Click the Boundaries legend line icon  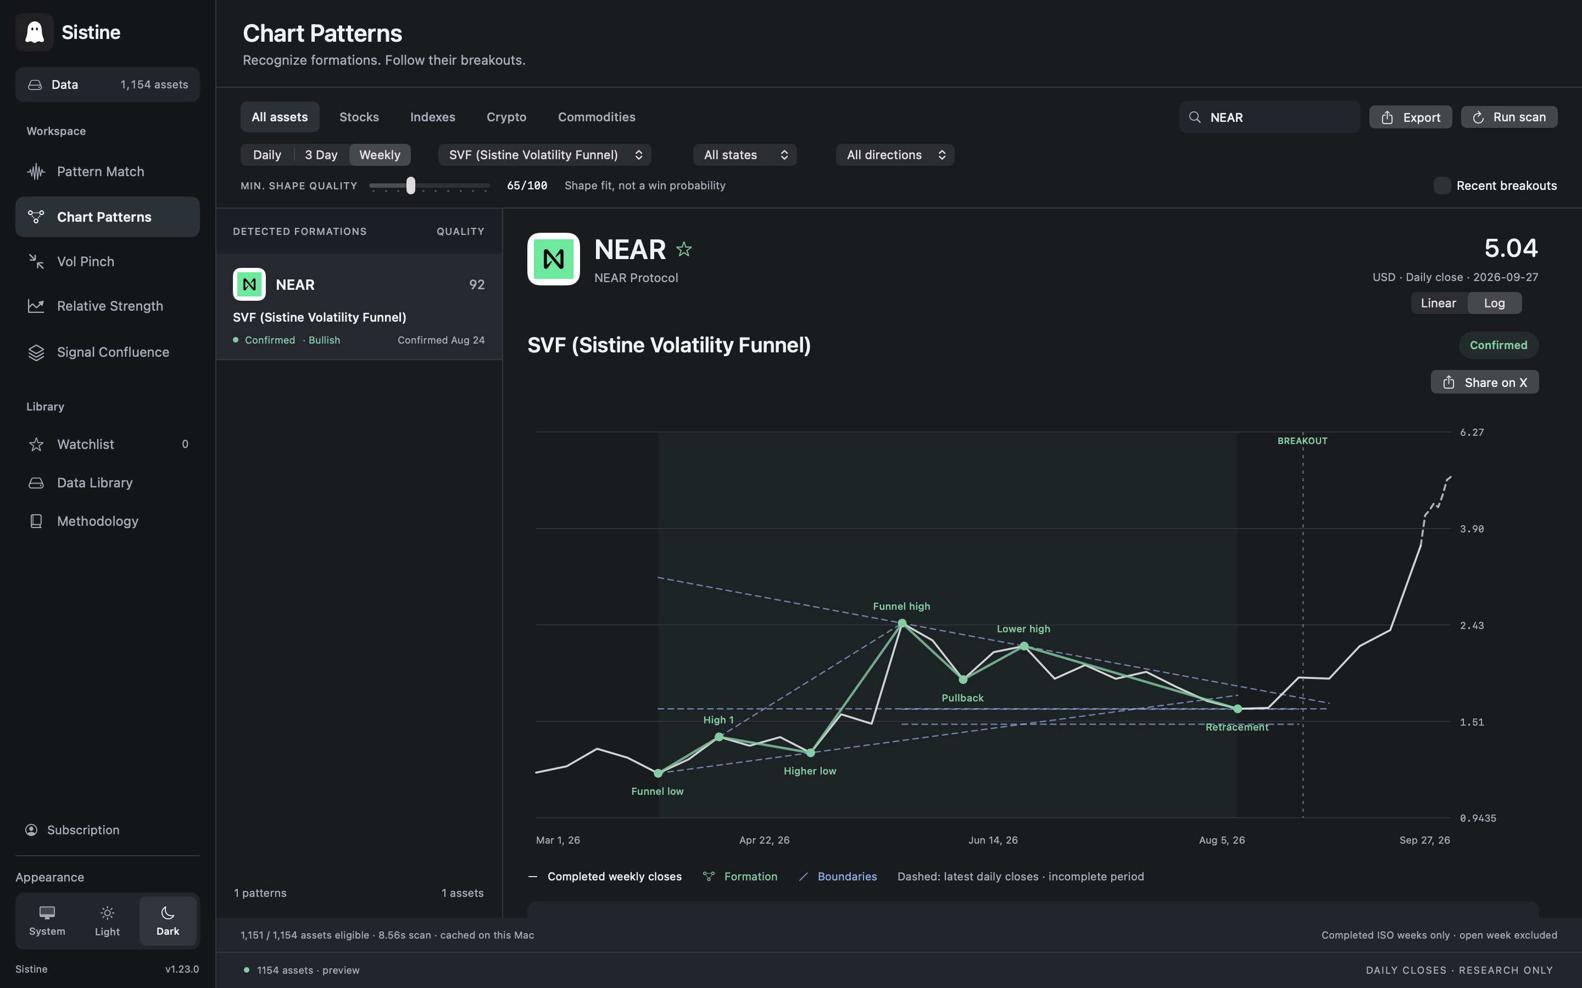[804, 876]
